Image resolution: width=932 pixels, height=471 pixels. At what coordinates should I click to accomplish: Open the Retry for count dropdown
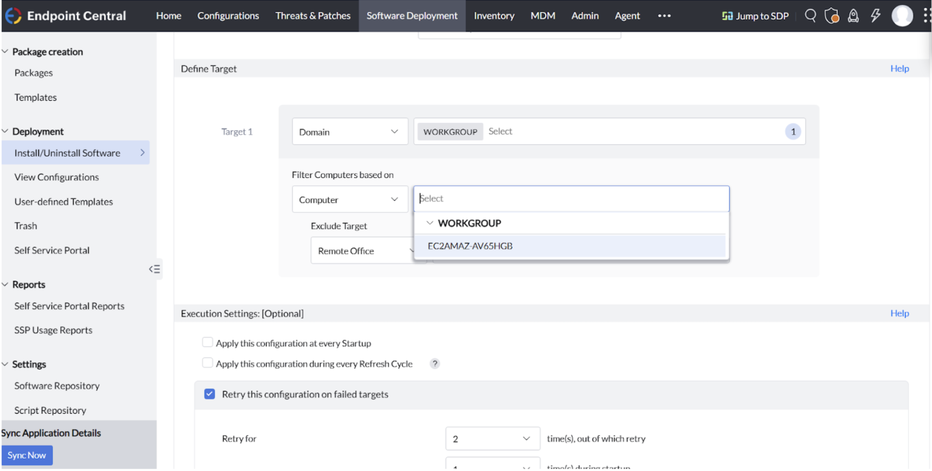coord(492,439)
